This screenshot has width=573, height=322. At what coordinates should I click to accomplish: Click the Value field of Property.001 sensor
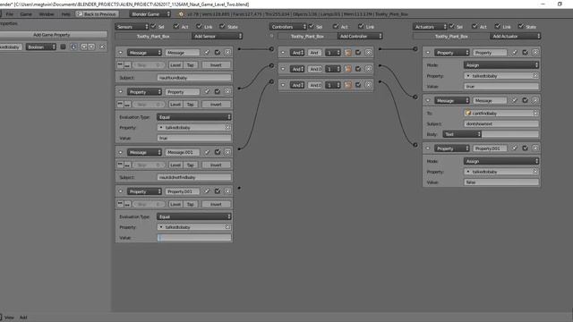point(194,238)
